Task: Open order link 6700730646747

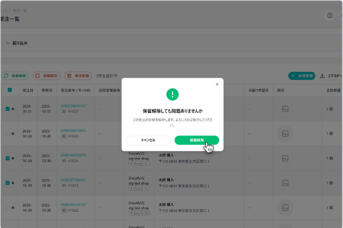Action: tap(73, 106)
